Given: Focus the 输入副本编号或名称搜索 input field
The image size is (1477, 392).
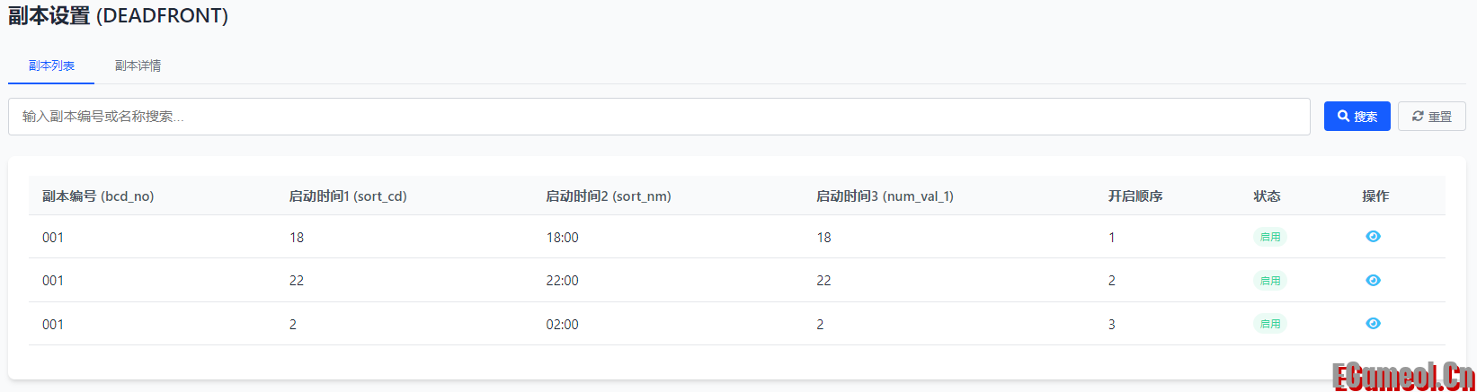Looking at the screenshot, I should point(658,117).
